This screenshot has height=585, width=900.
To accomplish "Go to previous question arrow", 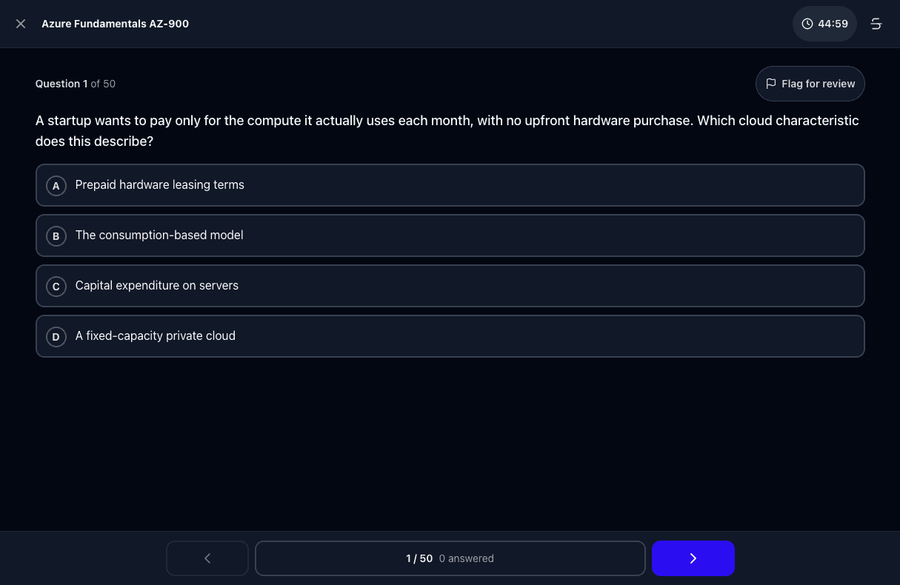I will (207, 558).
